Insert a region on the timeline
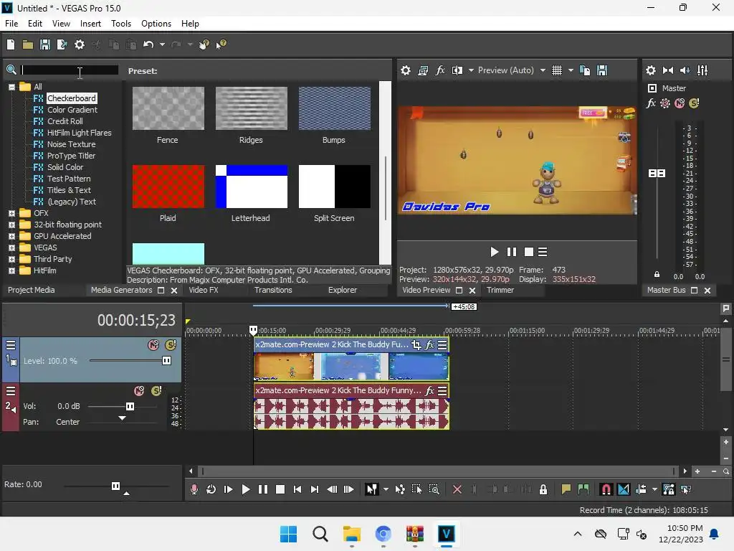The width and height of the screenshot is (734, 551). click(583, 489)
